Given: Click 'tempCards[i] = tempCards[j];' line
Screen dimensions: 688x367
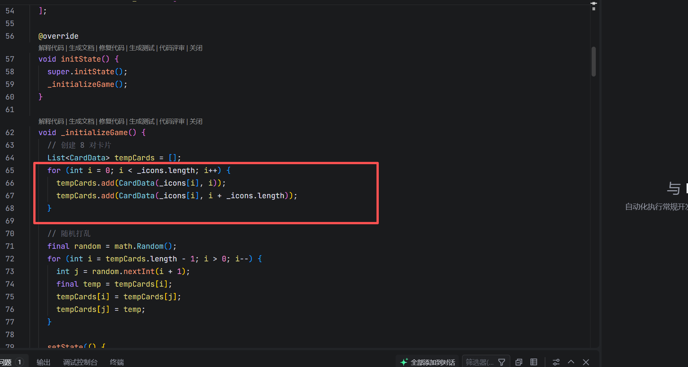Looking at the screenshot, I should [118, 297].
